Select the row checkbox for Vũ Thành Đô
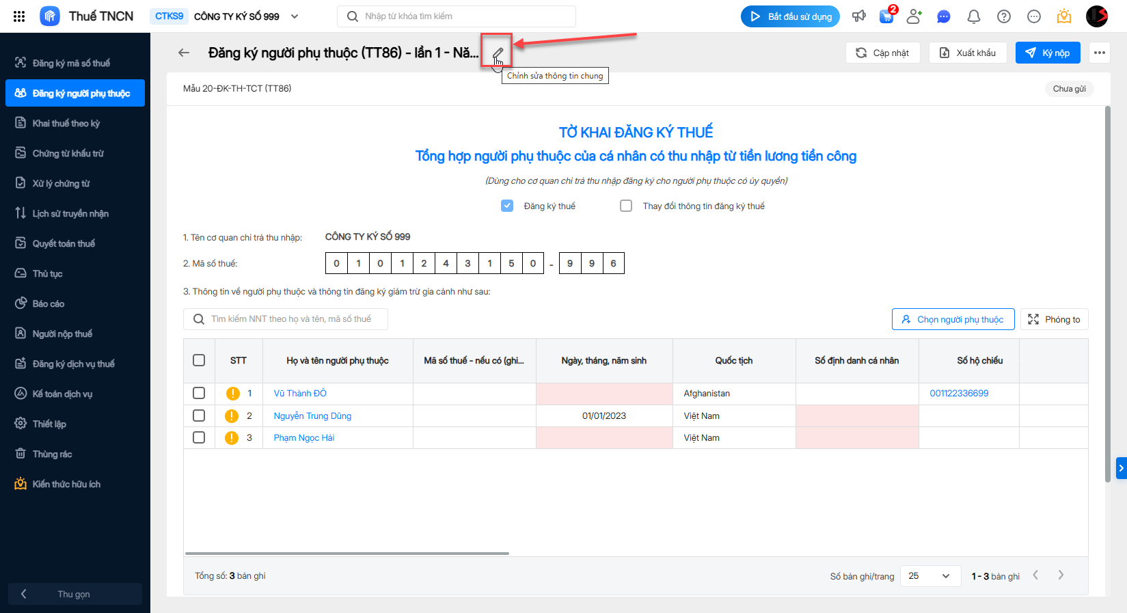Viewport: 1127px width, 613px height. (x=199, y=393)
